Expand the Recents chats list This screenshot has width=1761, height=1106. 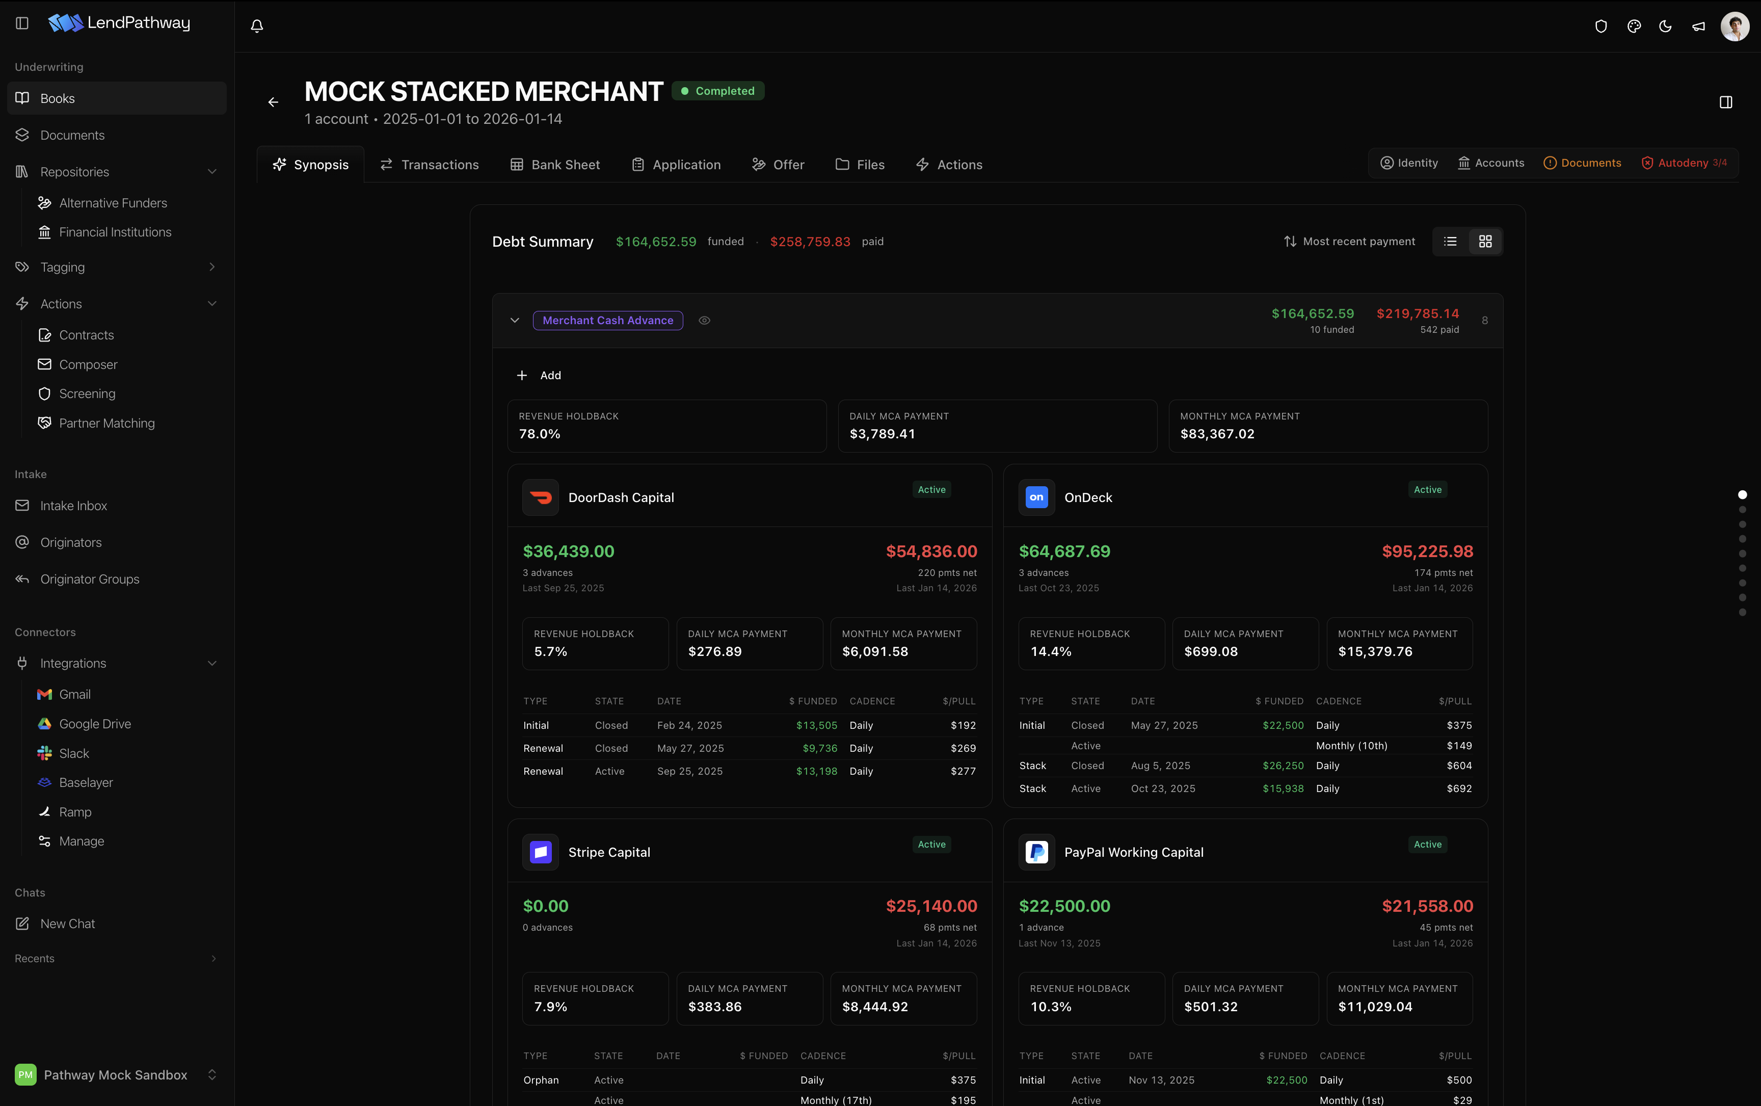(x=214, y=958)
